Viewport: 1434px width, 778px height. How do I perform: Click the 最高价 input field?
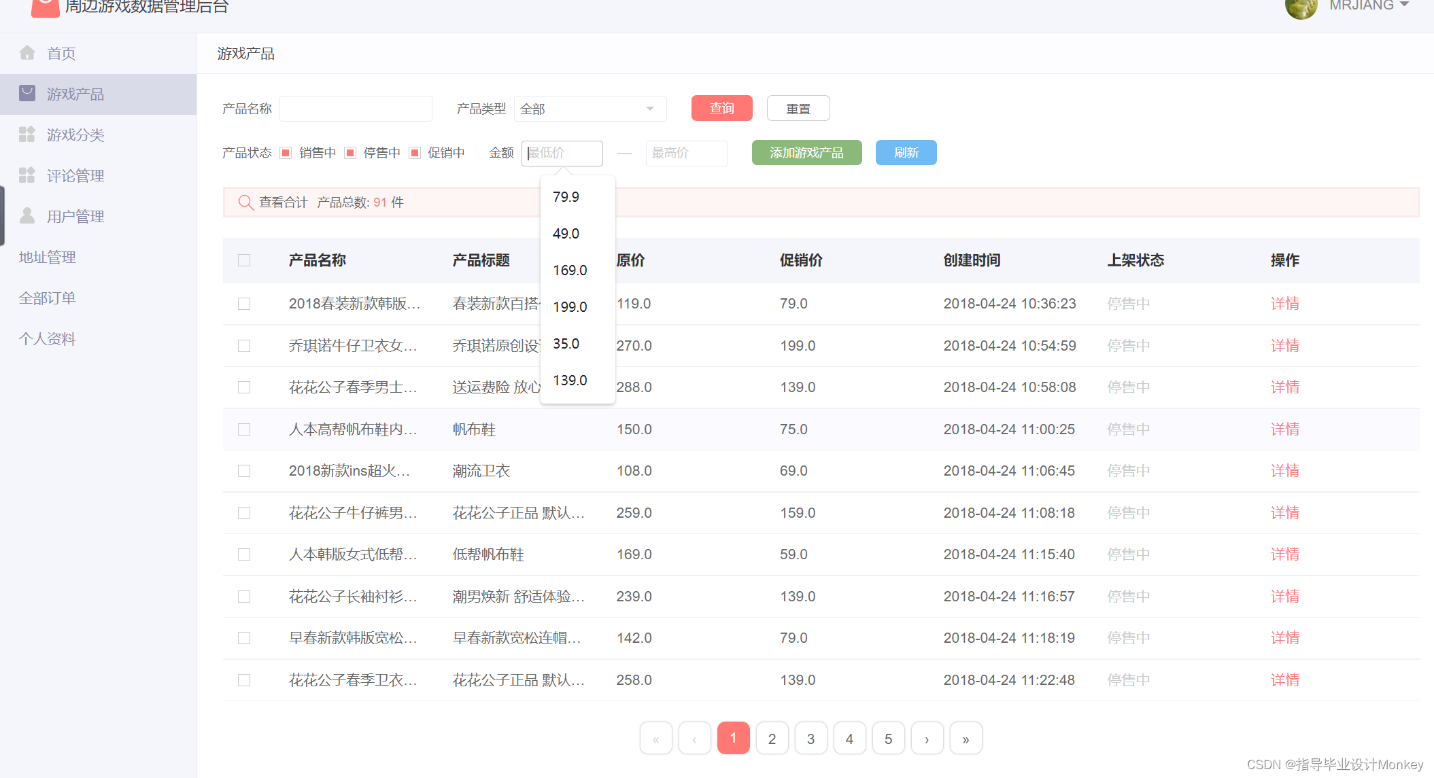pyautogui.click(x=686, y=153)
